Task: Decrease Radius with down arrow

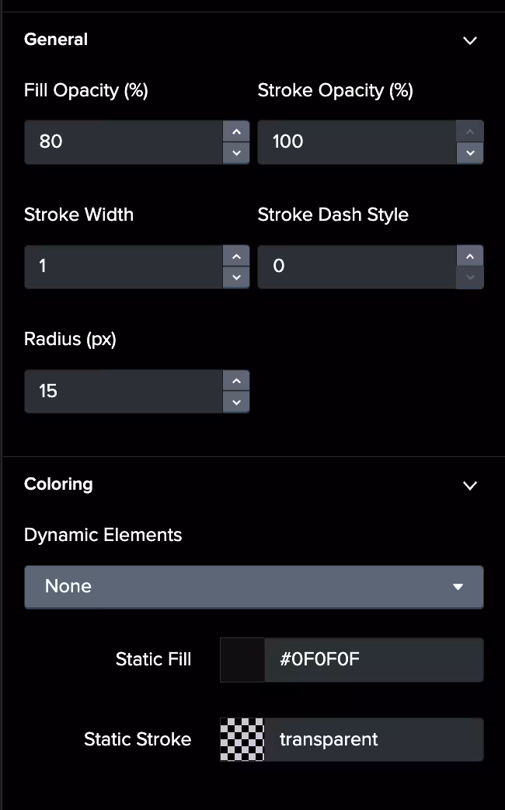Action: 236,402
